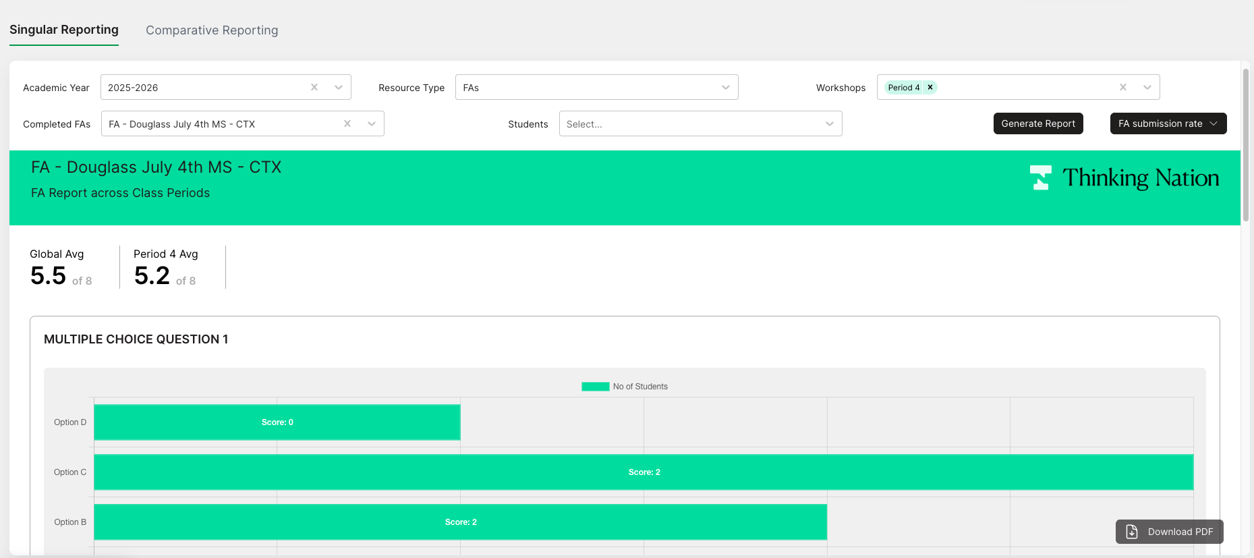Click the Thinking Nation logo icon
The height and width of the screenshot is (558, 1254).
(1041, 177)
